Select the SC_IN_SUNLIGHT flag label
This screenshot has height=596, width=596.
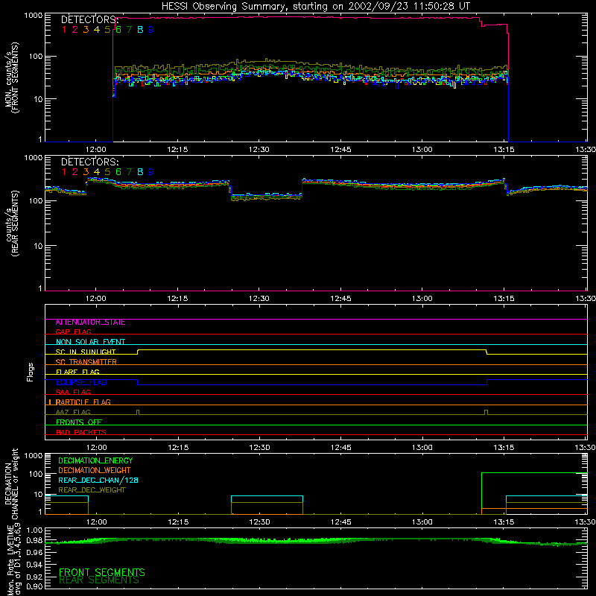(86, 352)
